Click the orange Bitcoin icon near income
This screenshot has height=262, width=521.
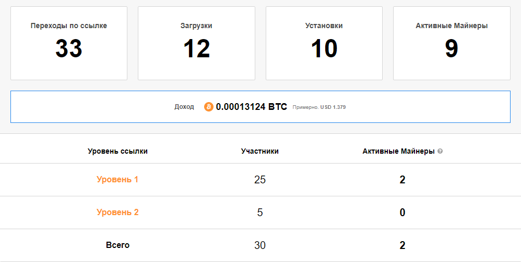point(209,107)
